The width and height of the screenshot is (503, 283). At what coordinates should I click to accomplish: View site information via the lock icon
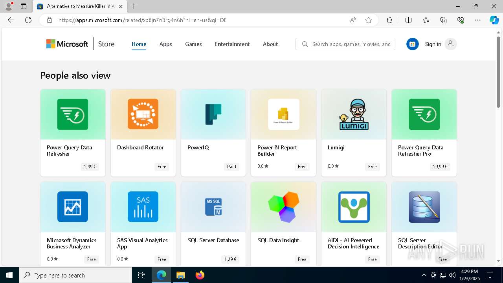point(50,20)
